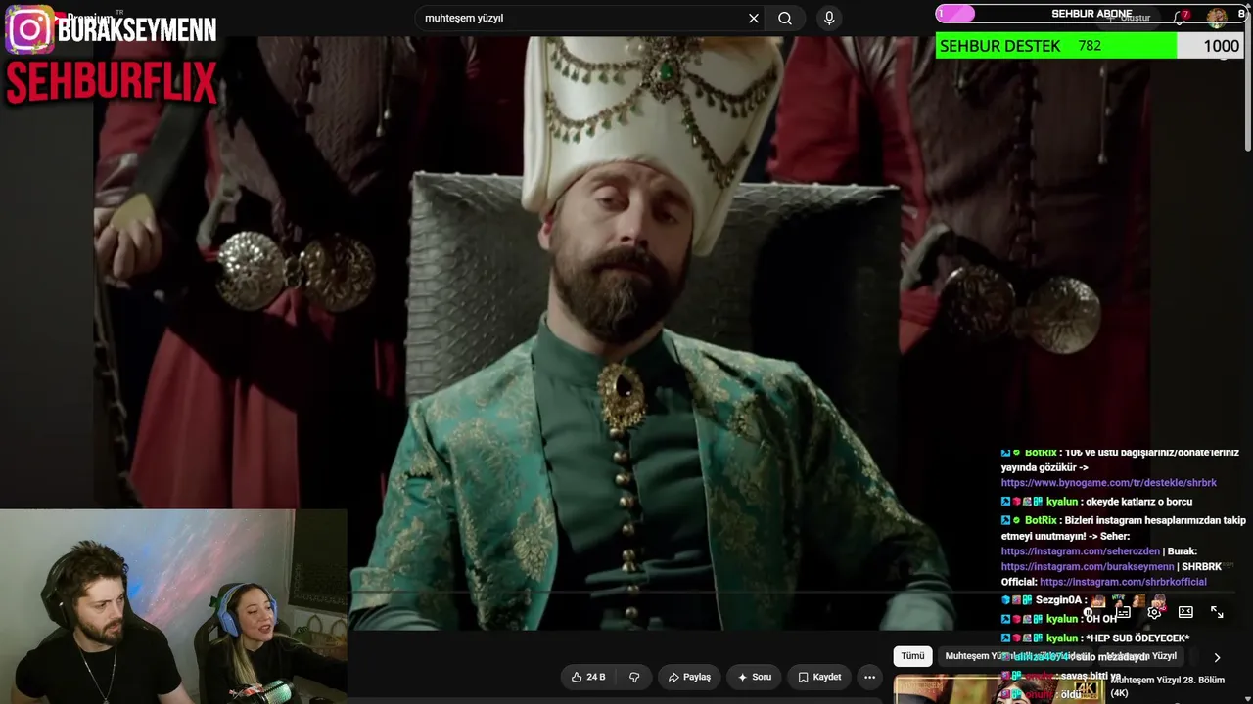Open the bynogame.com destekle link in chat

tap(1109, 483)
